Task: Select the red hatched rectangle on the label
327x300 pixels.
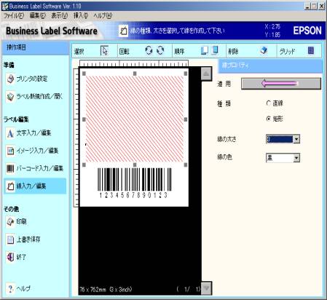Action: [135, 119]
